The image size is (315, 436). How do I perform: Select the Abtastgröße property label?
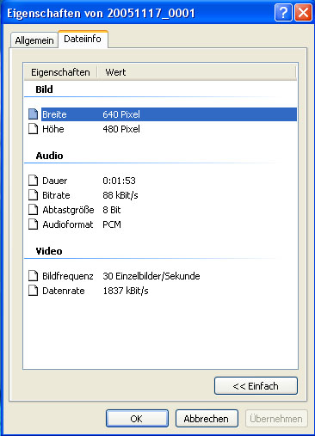(x=68, y=210)
